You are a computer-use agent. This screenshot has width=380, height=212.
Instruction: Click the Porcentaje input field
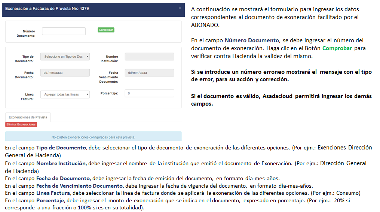coord(149,93)
